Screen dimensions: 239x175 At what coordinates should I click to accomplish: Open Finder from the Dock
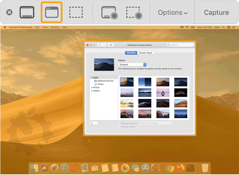[34, 168]
